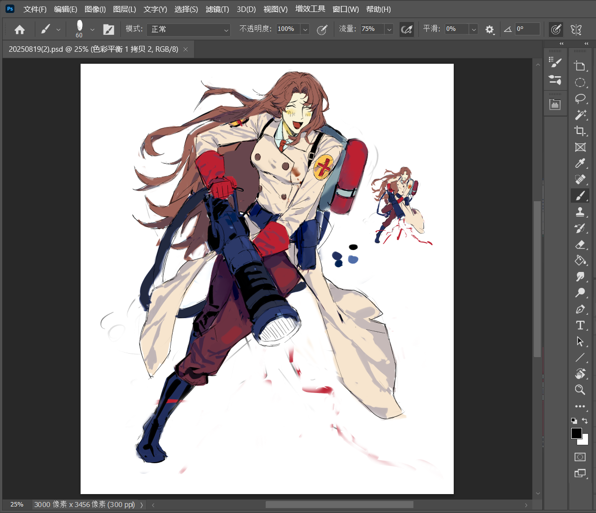Viewport: 596px width, 513px height.
Task: Select the Magic Wand tool
Action: pos(580,115)
